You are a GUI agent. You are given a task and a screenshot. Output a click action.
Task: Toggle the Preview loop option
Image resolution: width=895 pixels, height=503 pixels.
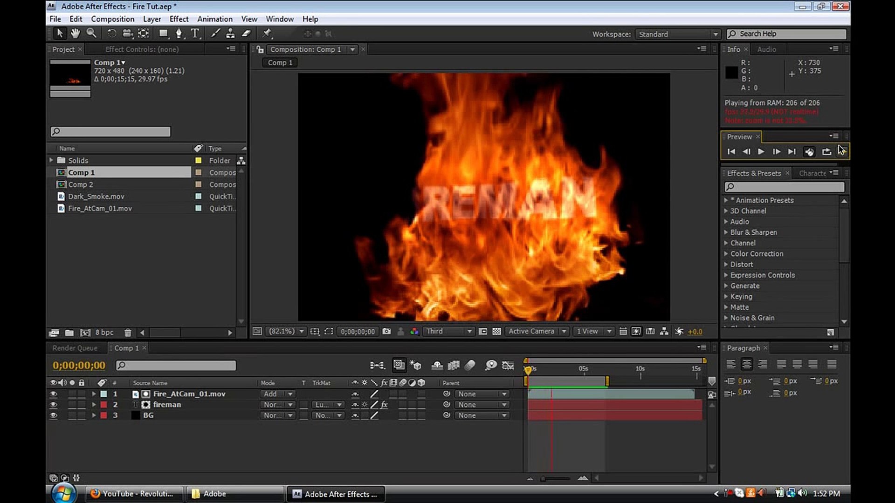pyautogui.click(x=826, y=152)
